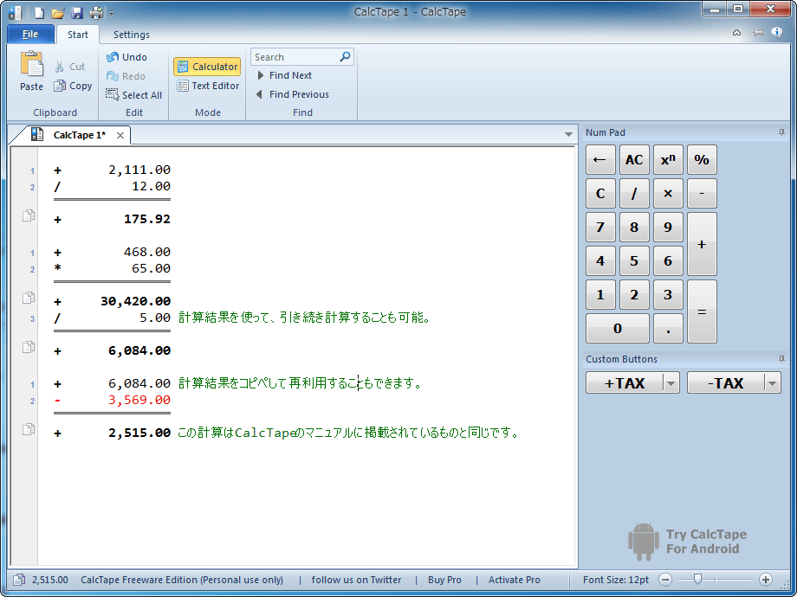
Task: Click the 7 key on the Num Pad
Action: (x=600, y=227)
